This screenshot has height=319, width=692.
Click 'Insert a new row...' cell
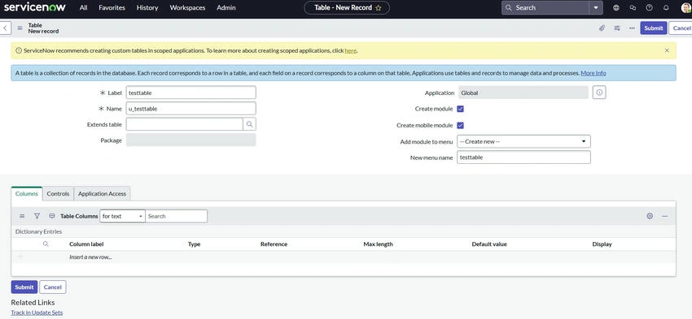[x=90, y=257]
